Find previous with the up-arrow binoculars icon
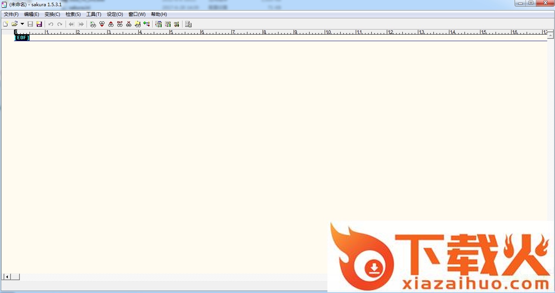This screenshot has width=555, height=293. (x=111, y=24)
